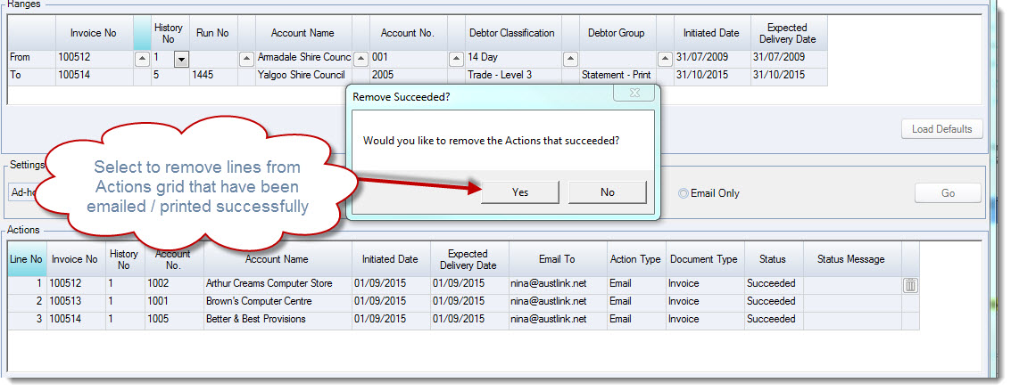Click the Status Message column header
Viewport: 1011px width, 391px height.
coord(851,259)
